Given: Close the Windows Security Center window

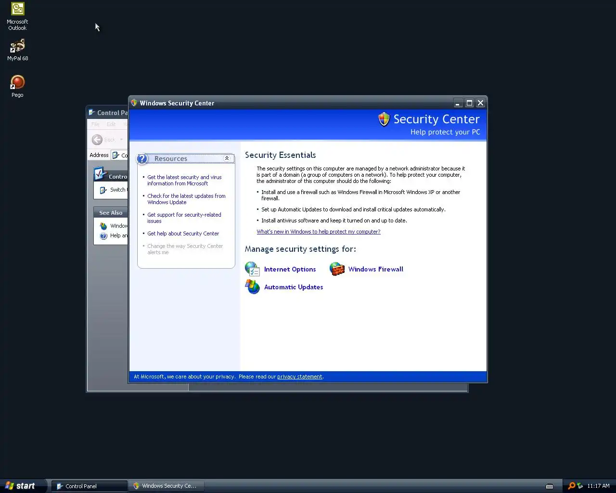Looking at the screenshot, I should pyautogui.click(x=480, y=103).
